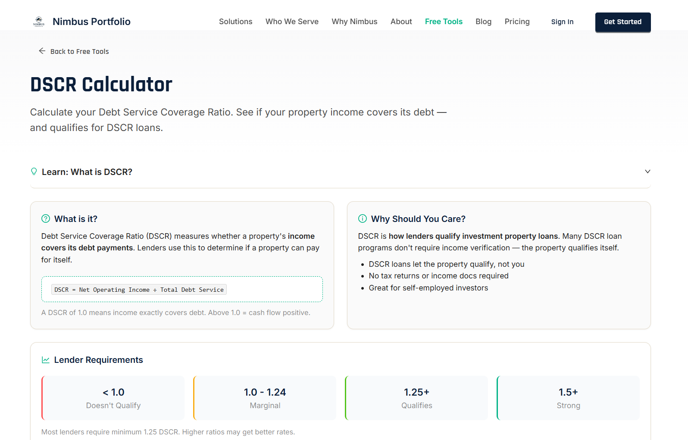Click the Nimbus logo icon

pyautogui.click(x=39, y=22)
